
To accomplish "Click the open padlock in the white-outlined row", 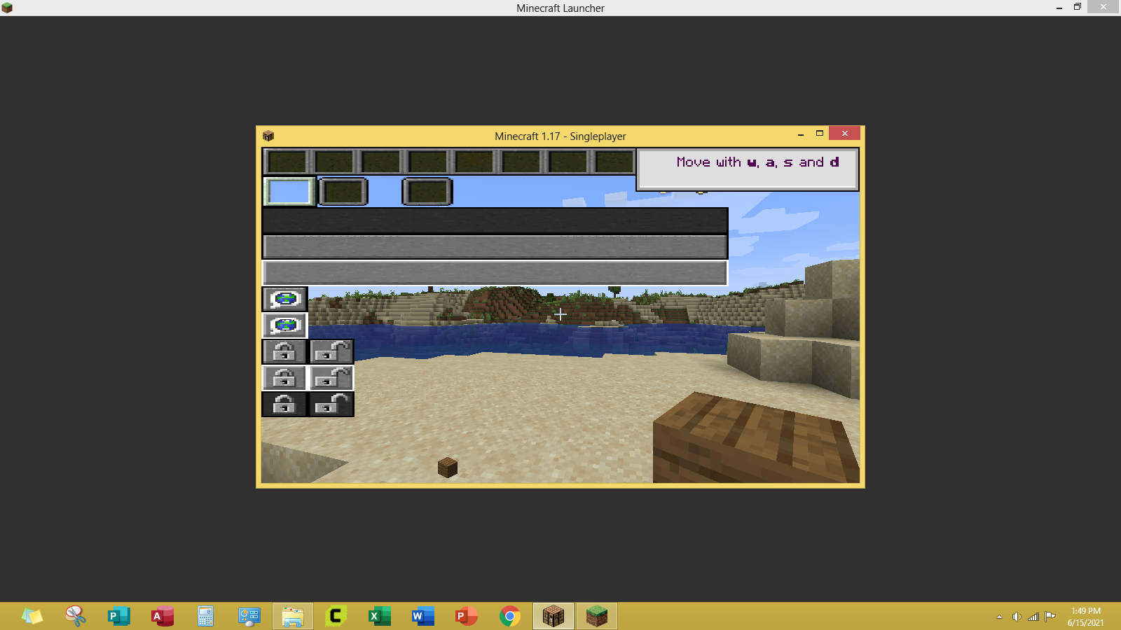I will pos(331,378).
